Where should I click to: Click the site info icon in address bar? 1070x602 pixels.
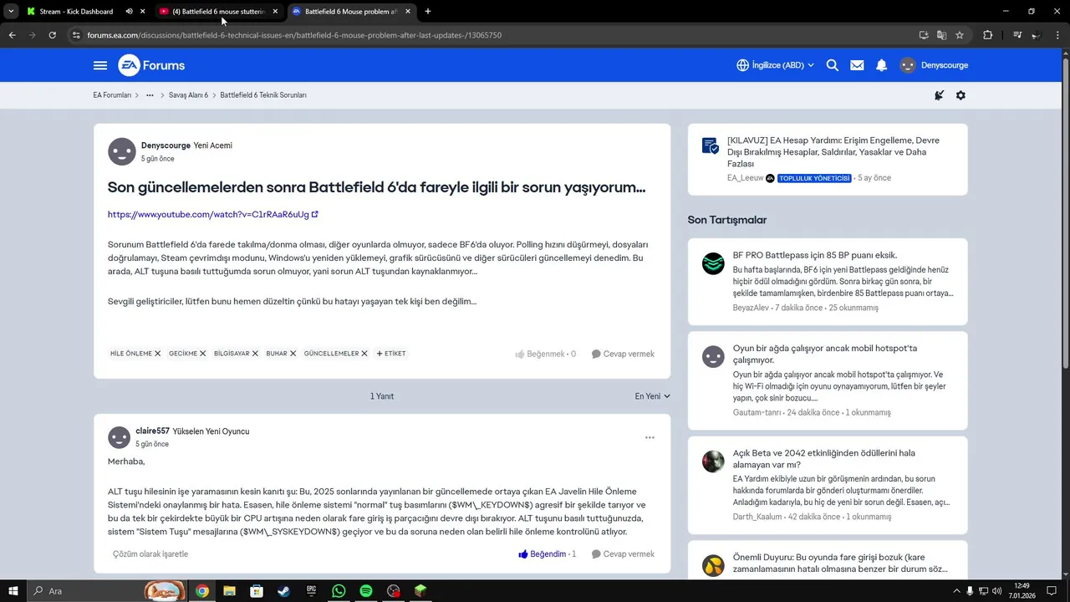click(x=76, y=35)
